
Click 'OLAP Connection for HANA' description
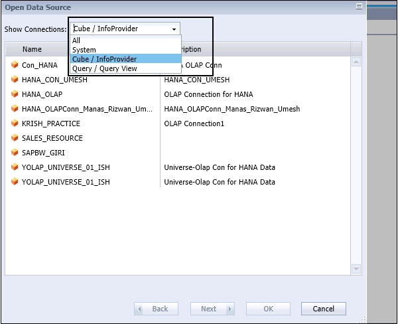[208, 94]
